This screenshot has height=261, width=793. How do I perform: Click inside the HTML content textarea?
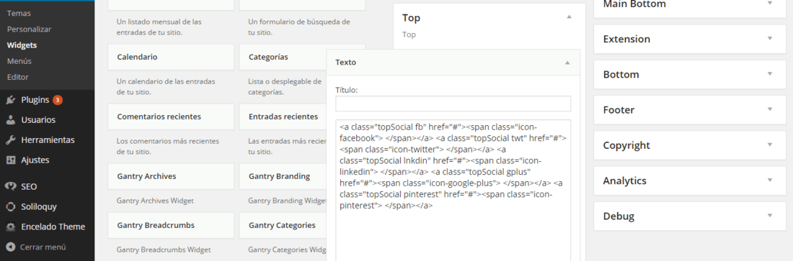tap(453, 191)
